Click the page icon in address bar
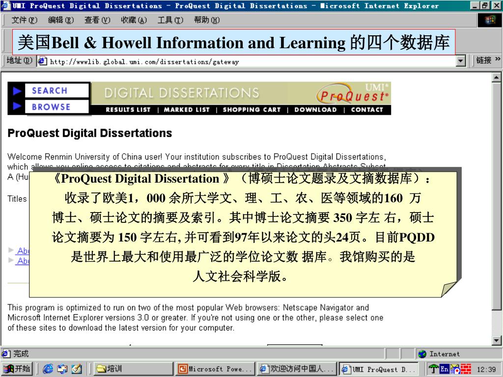 42,61
